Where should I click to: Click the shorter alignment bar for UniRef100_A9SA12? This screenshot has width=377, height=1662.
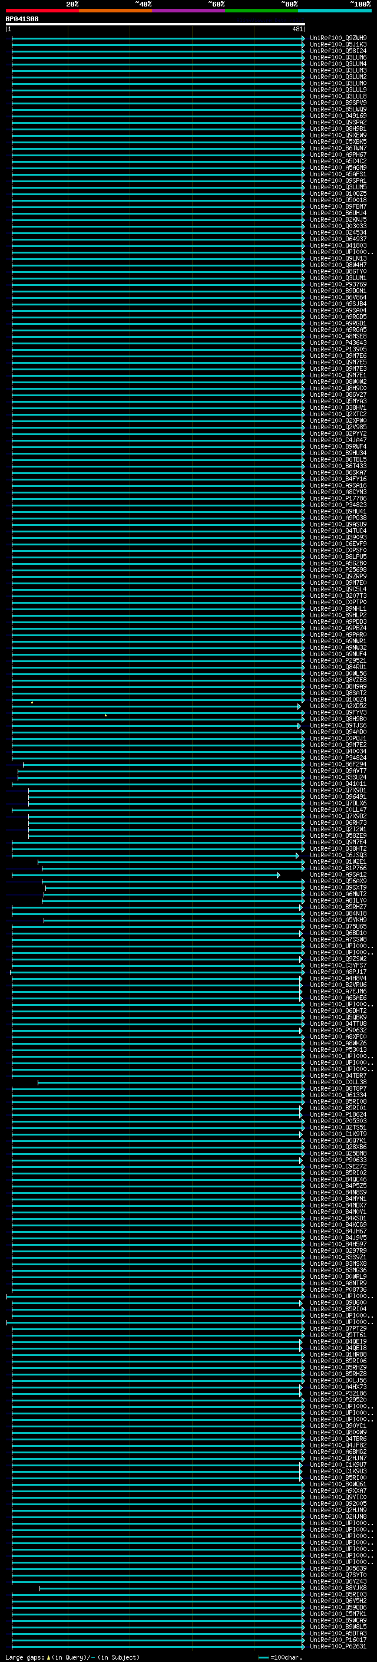(145, 876)
